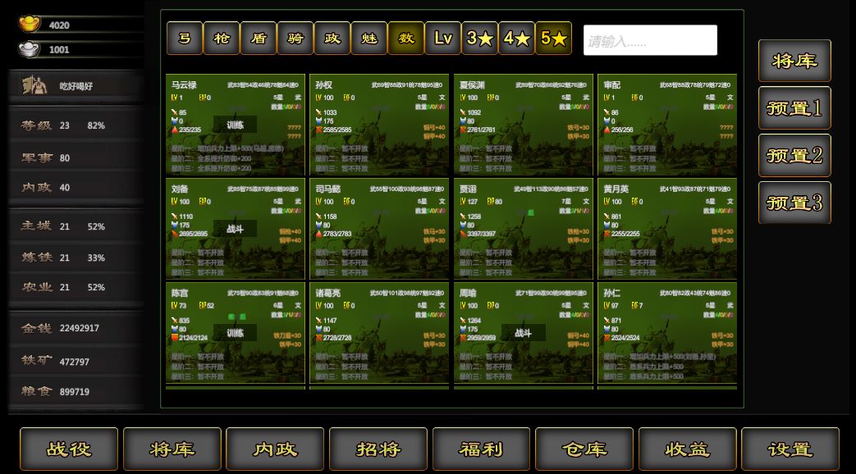Screen dimensions: 856x474
Task: Click the player name 吃好喝好
Action: click(x=76, y=86)
